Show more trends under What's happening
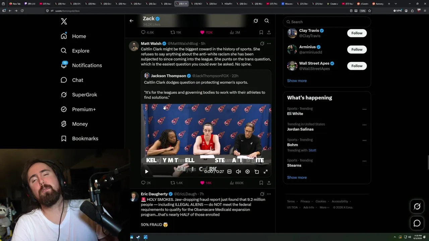The width and height of the screenshot is (429, 241). coord(297,177)
